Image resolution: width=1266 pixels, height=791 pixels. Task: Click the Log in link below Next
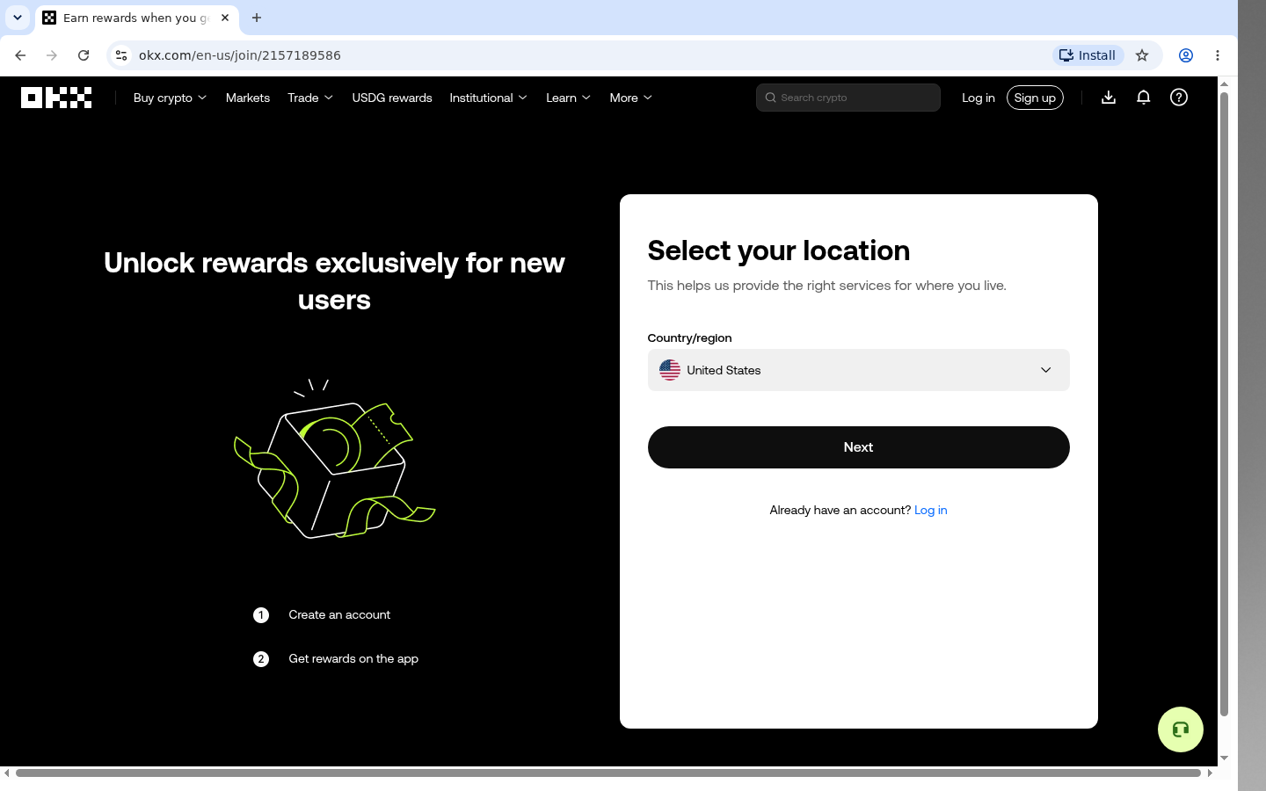click(931, 511)
